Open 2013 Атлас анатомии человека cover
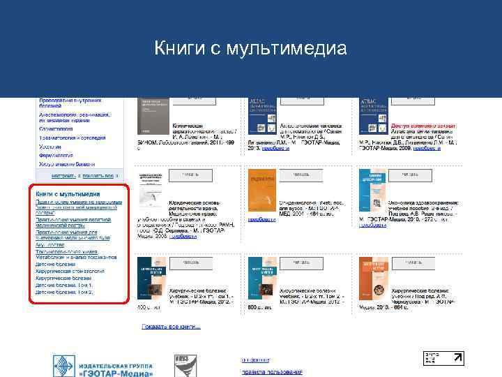 pos(262,116)
